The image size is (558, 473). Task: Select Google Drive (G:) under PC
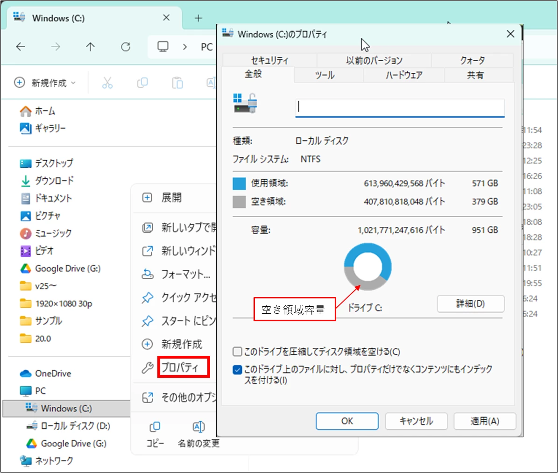tap(66, 444)
